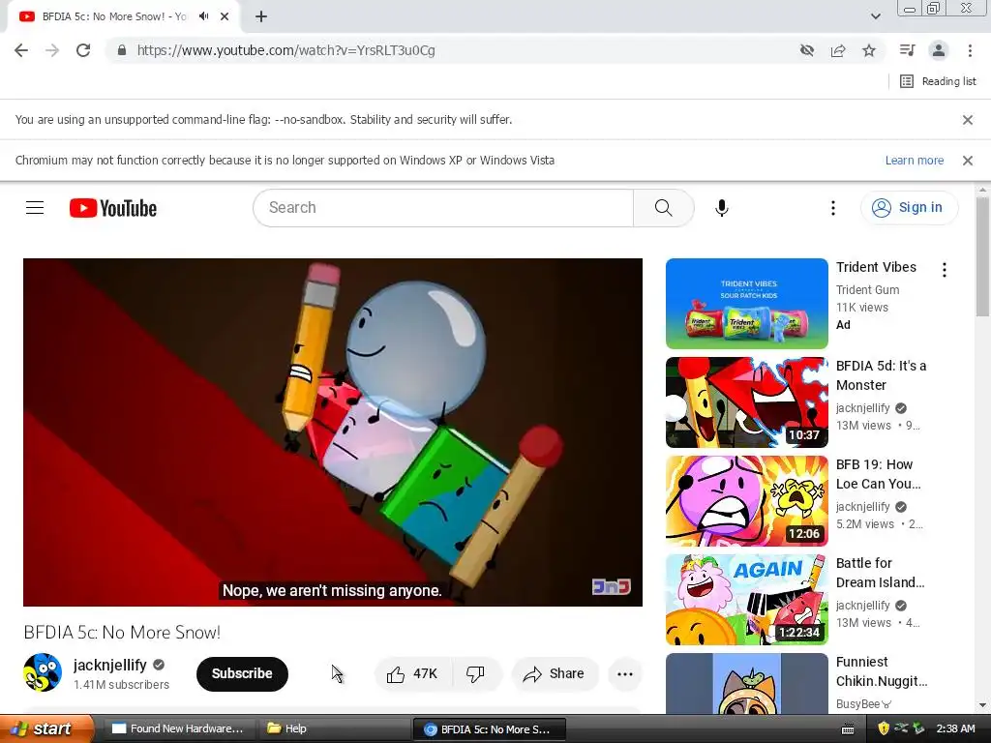Open Trident Vibes ad options menu

pyautogui.click(x=945, y=270)
